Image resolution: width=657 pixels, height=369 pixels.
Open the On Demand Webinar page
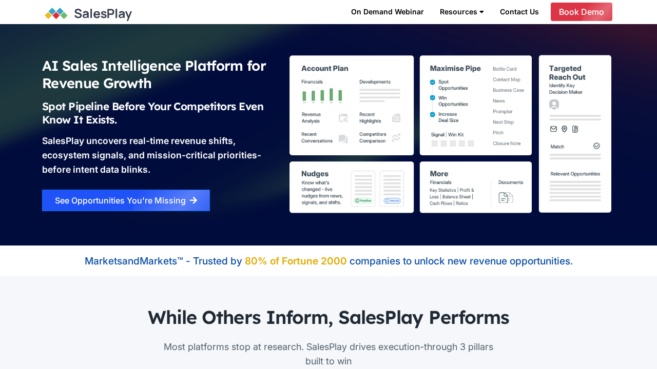387,12
